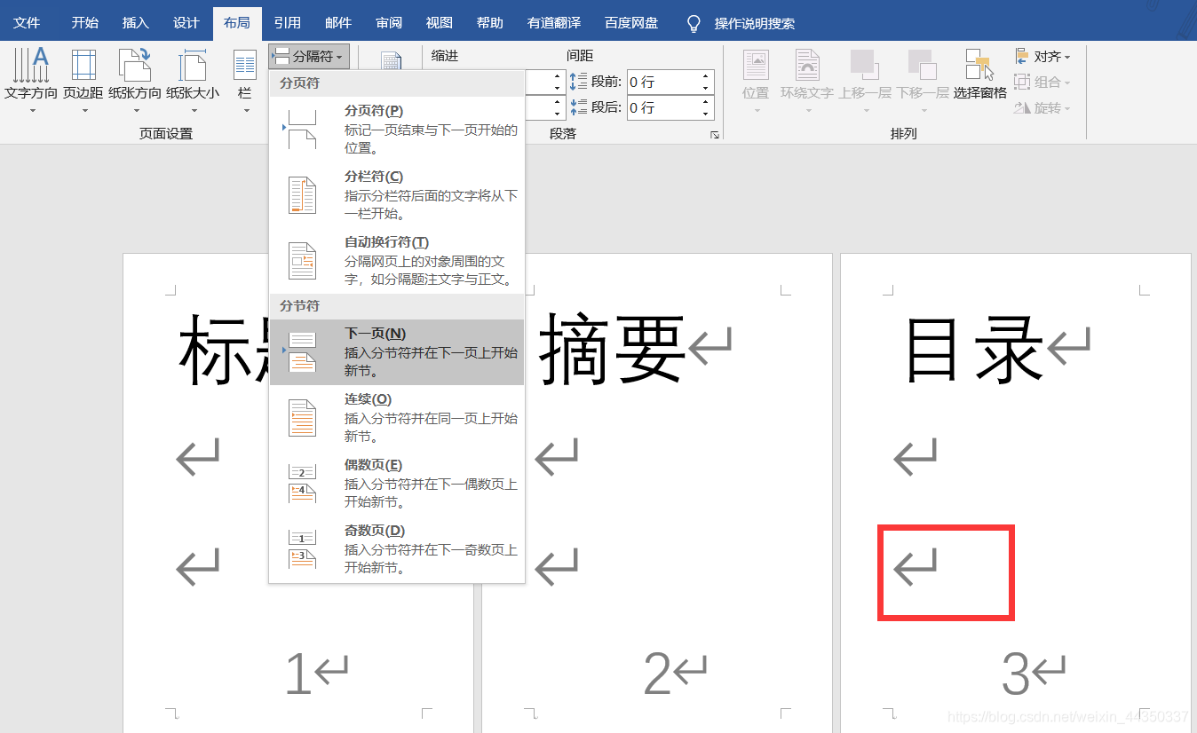Expand the 文字方向 dropdown arrow
Viewport: 1197px width, 733px height.
(32, 111)
